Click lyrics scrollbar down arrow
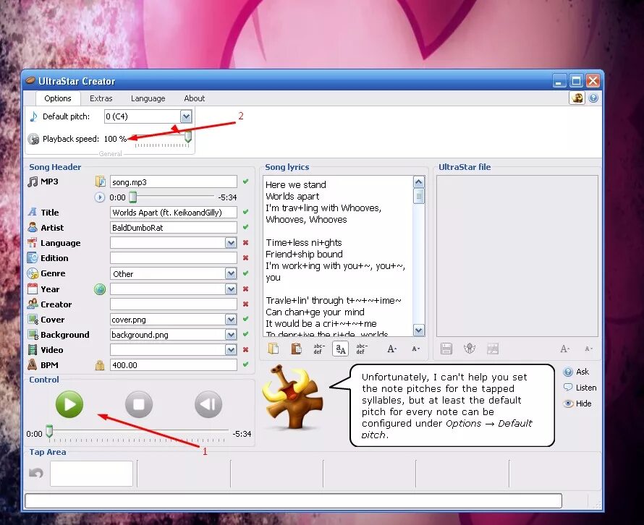 [418, 330]
